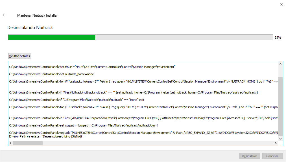The image size is (286, 162).
Task: Click the 'set nuitrack_home=none' log line
Action: coord(51,74)
